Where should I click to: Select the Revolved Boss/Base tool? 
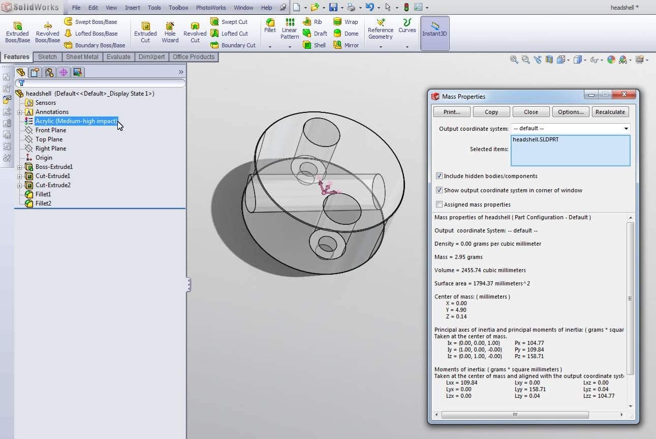coord(47,33)
